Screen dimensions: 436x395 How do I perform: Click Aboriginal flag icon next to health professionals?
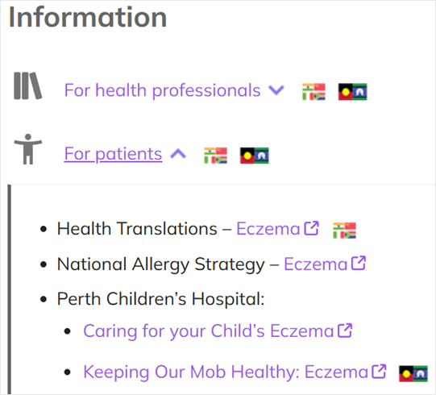click(352, 92)
